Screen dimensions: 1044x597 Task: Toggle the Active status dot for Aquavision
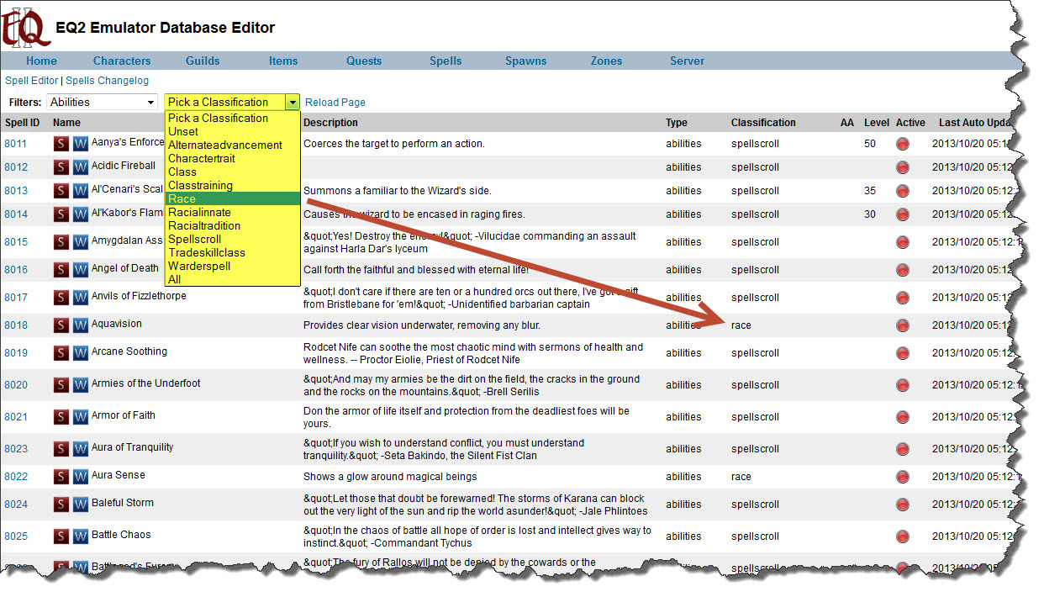903,325
